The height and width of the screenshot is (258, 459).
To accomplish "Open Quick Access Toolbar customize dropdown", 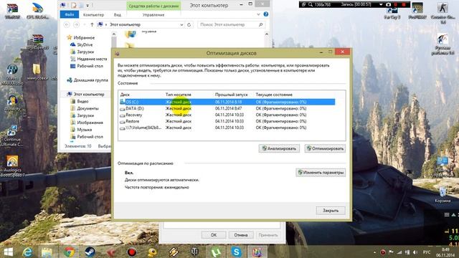I will tap(87, 5).
